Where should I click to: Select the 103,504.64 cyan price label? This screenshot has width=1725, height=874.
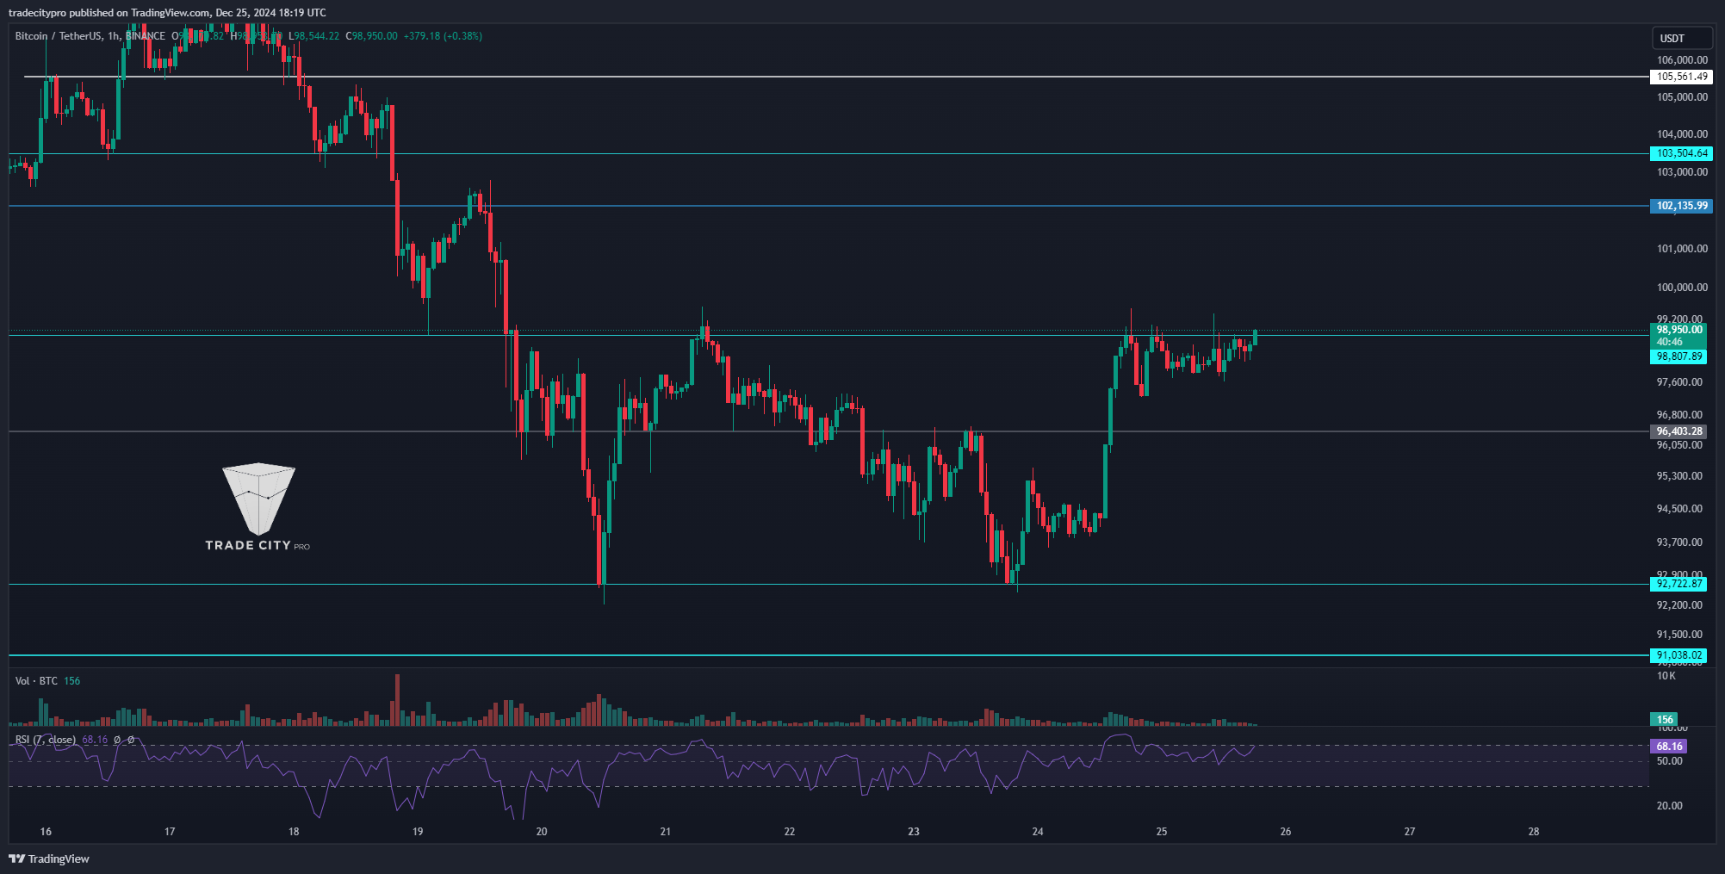pyautogui.click(x=1681, y=153)
